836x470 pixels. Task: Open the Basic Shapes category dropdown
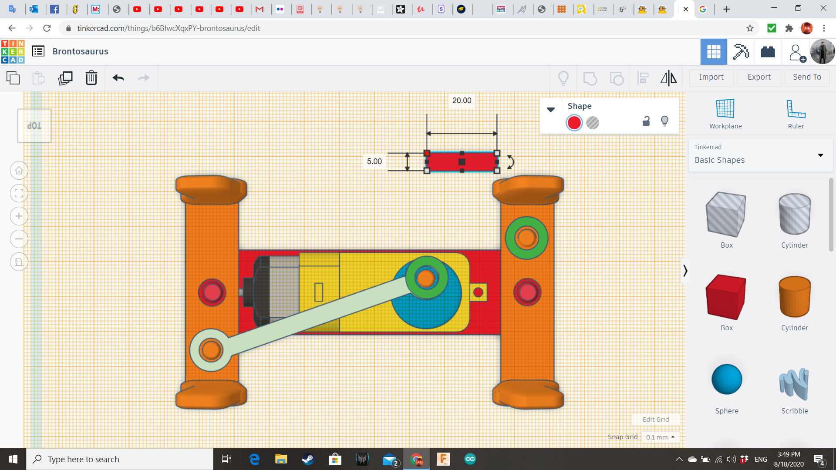[x=820, y=155]
